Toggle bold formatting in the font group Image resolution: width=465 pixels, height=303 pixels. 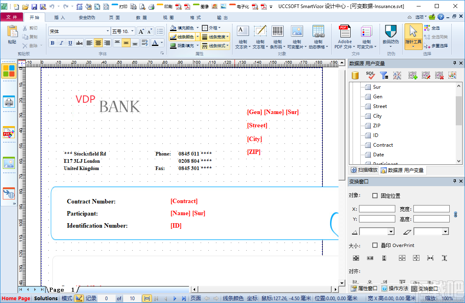coord(53,43)
